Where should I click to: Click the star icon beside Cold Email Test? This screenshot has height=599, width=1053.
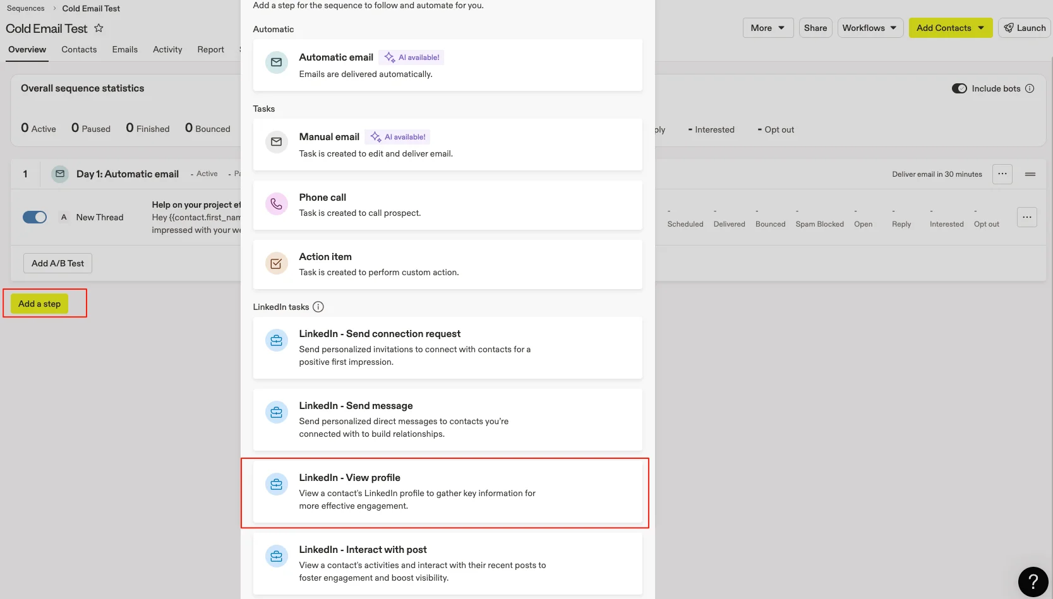(x=99, y=28)
